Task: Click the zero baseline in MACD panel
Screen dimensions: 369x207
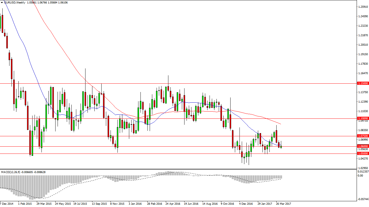Action: tap(201, 175)
